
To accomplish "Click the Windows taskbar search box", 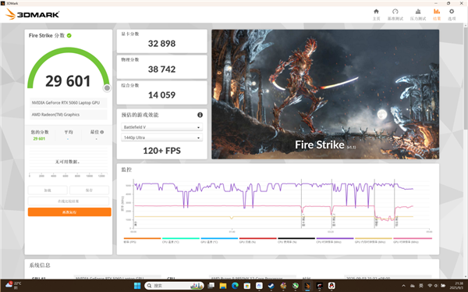I will [x=174, y=286].
